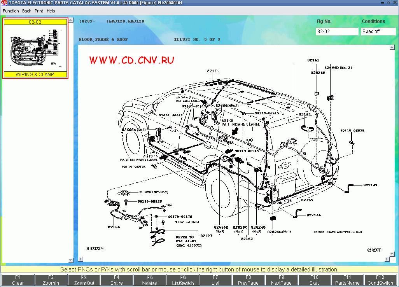Viewport: 399px width, 287px height.
Task: Click the illustration vertical scroll-up arrow
Action: tap(392, 47)
